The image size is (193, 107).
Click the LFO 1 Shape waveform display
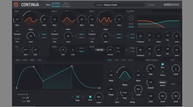coord(125,75)
